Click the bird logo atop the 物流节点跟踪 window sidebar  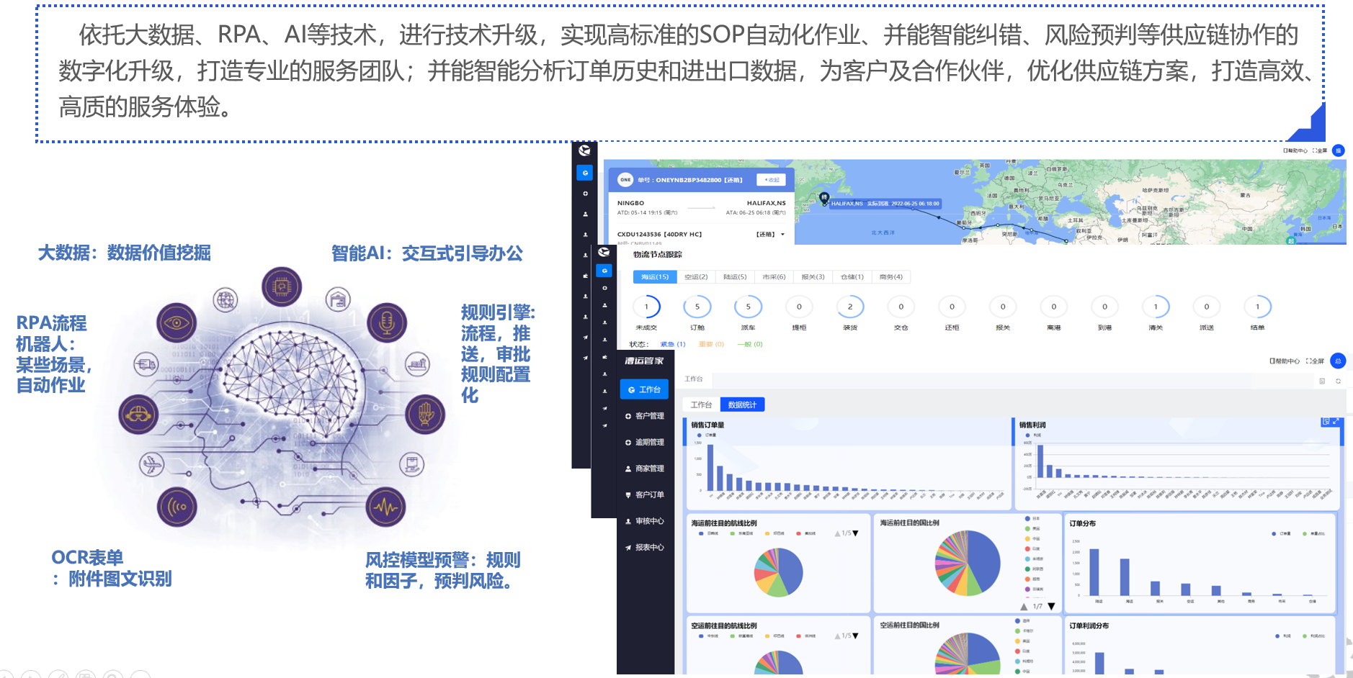[604, 252]
